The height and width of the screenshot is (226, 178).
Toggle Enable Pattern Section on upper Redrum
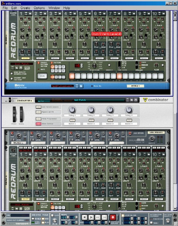39,63
